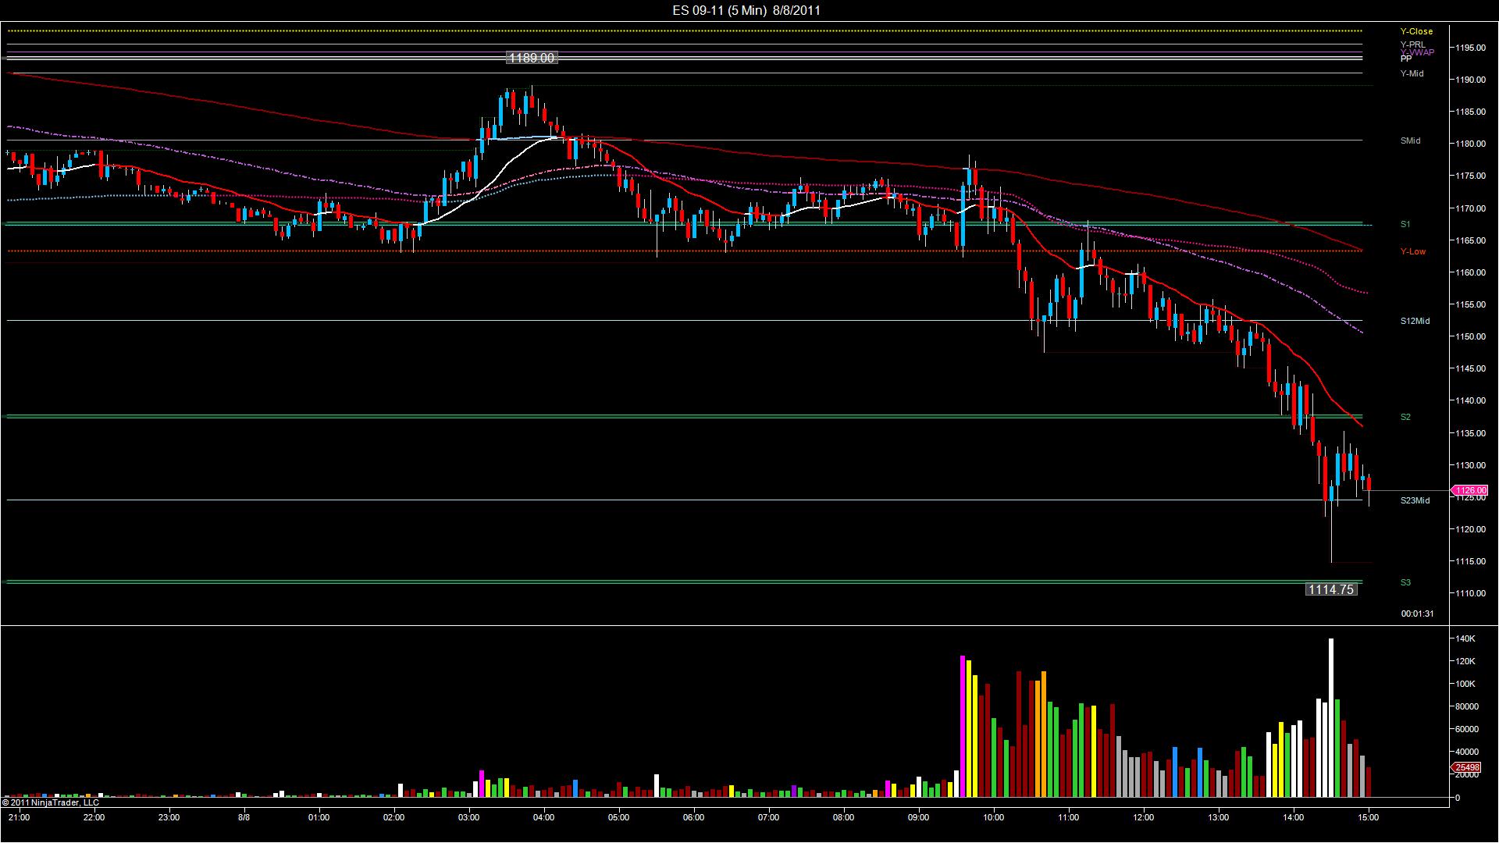
Task: Select the Y-Mid level label
Action: pyautogui.click(x=1412, y=73)
